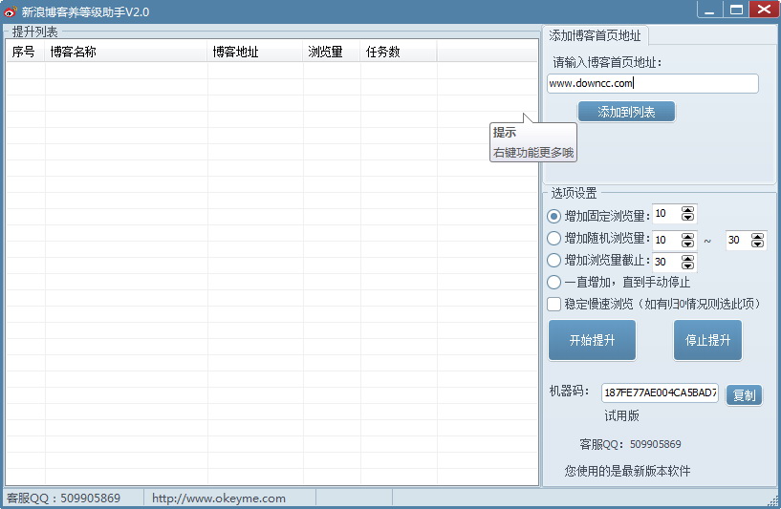Minimize the 新浪博客养等级助手 window
The height and width of the screenshot is (509, 781).
709,10
